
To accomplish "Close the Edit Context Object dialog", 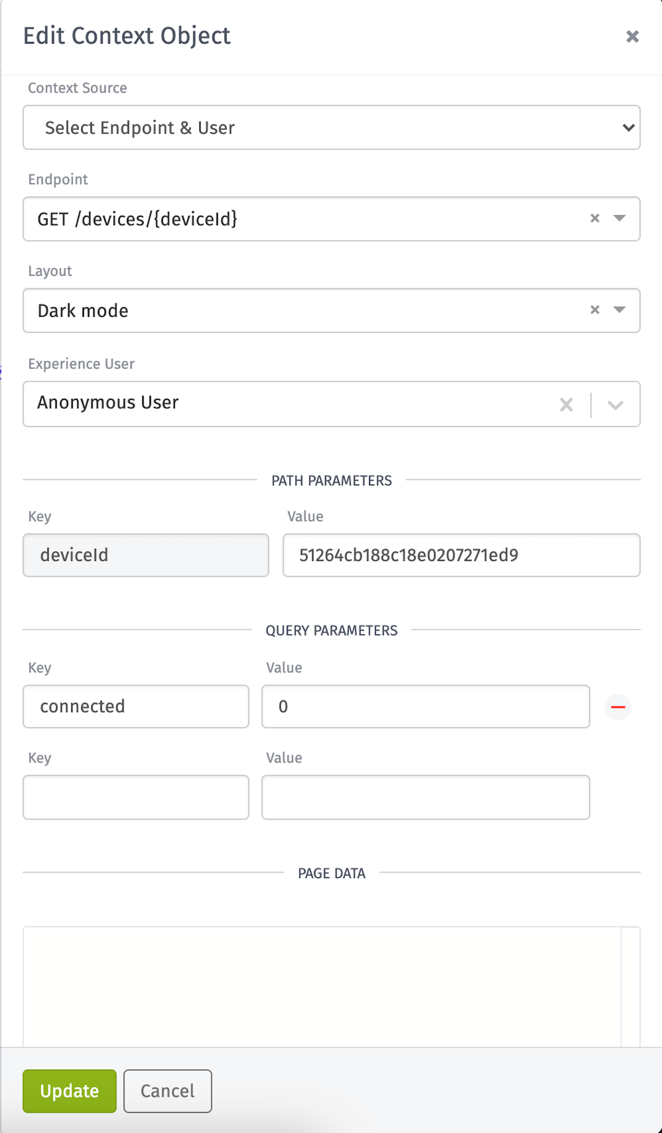I will click(632, 36).
